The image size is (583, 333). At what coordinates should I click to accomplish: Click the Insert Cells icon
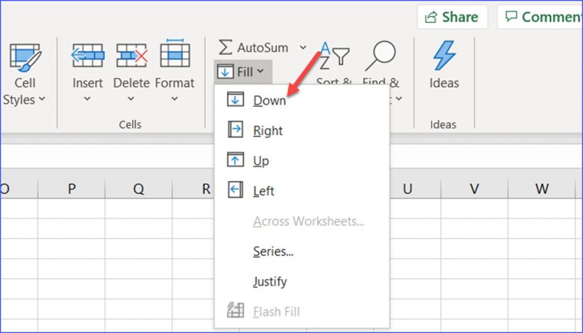click(x=87, y=55)
